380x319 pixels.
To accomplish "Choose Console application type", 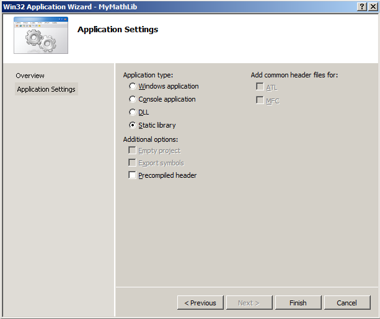I will pos(133,99).
